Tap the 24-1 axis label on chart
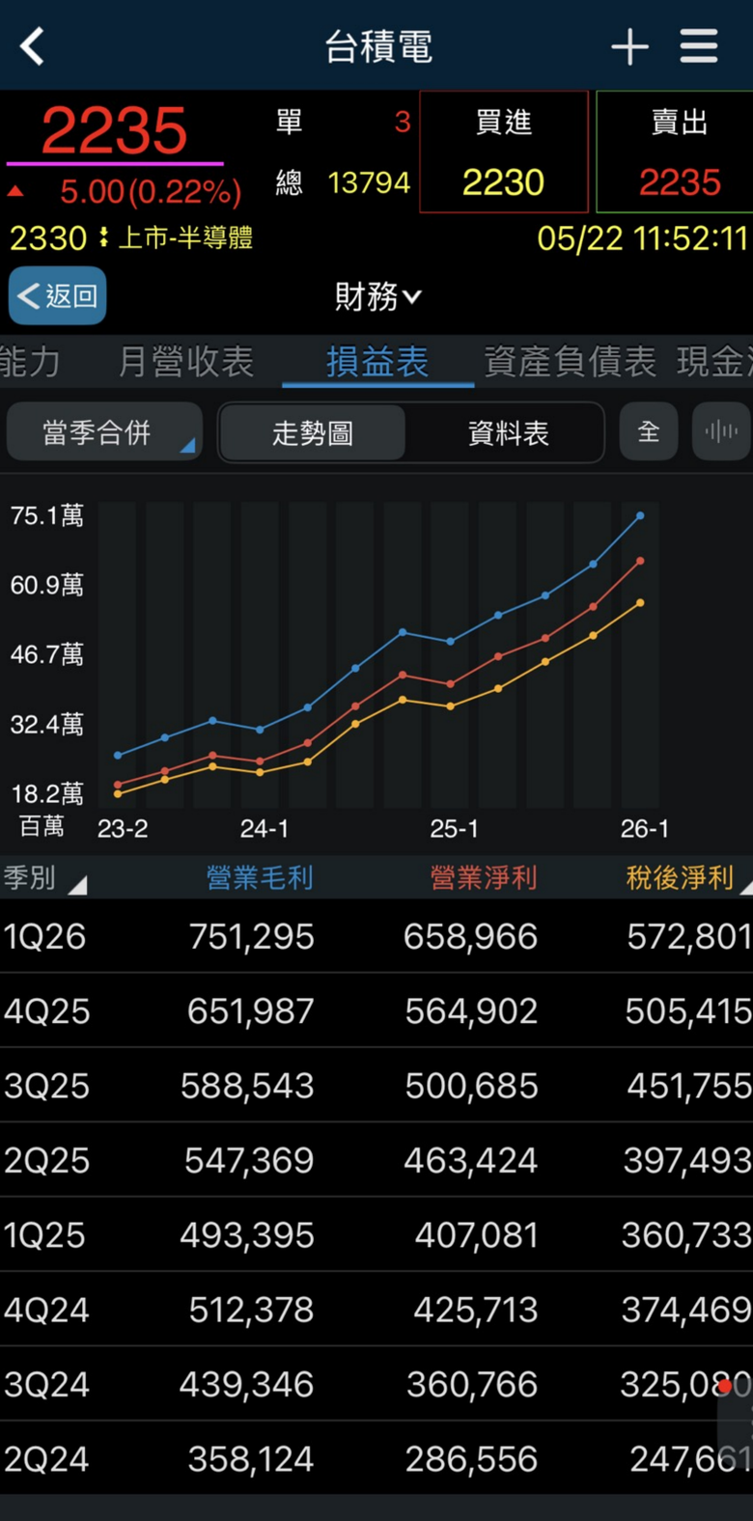This screenshot has width=753, height=1521. tap(265, 828)
